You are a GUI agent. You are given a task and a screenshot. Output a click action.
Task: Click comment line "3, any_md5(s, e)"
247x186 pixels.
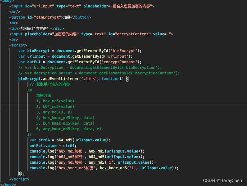click(x=54, y=112)
